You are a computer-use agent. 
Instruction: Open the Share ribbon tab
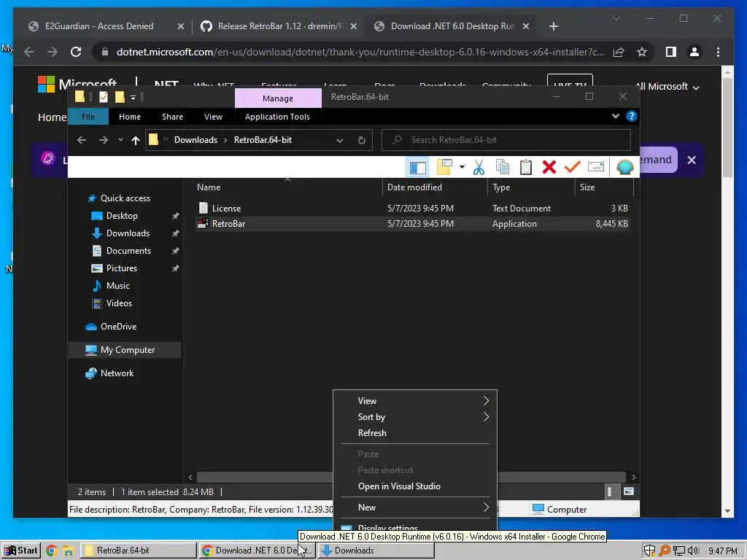pyautogui.click(x=172, y=117)
